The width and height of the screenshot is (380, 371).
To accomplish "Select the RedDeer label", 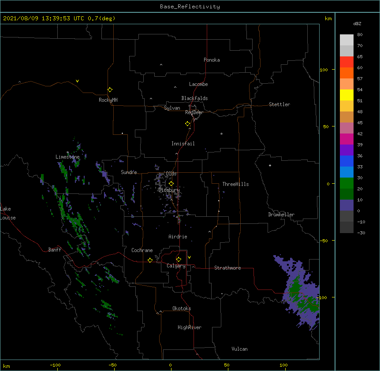I will 194,112.
